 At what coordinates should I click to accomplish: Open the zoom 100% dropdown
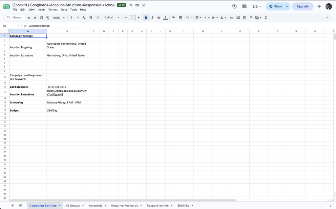click(x=59, y=18)
